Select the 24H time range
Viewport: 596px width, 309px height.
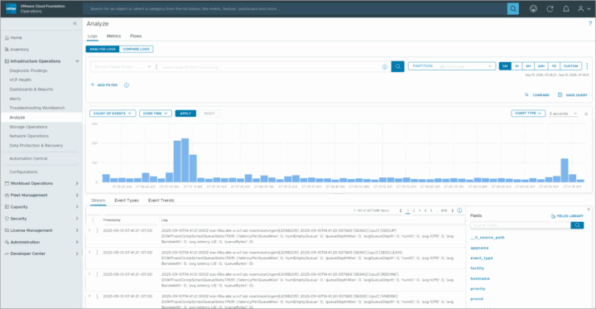(541, 66)
